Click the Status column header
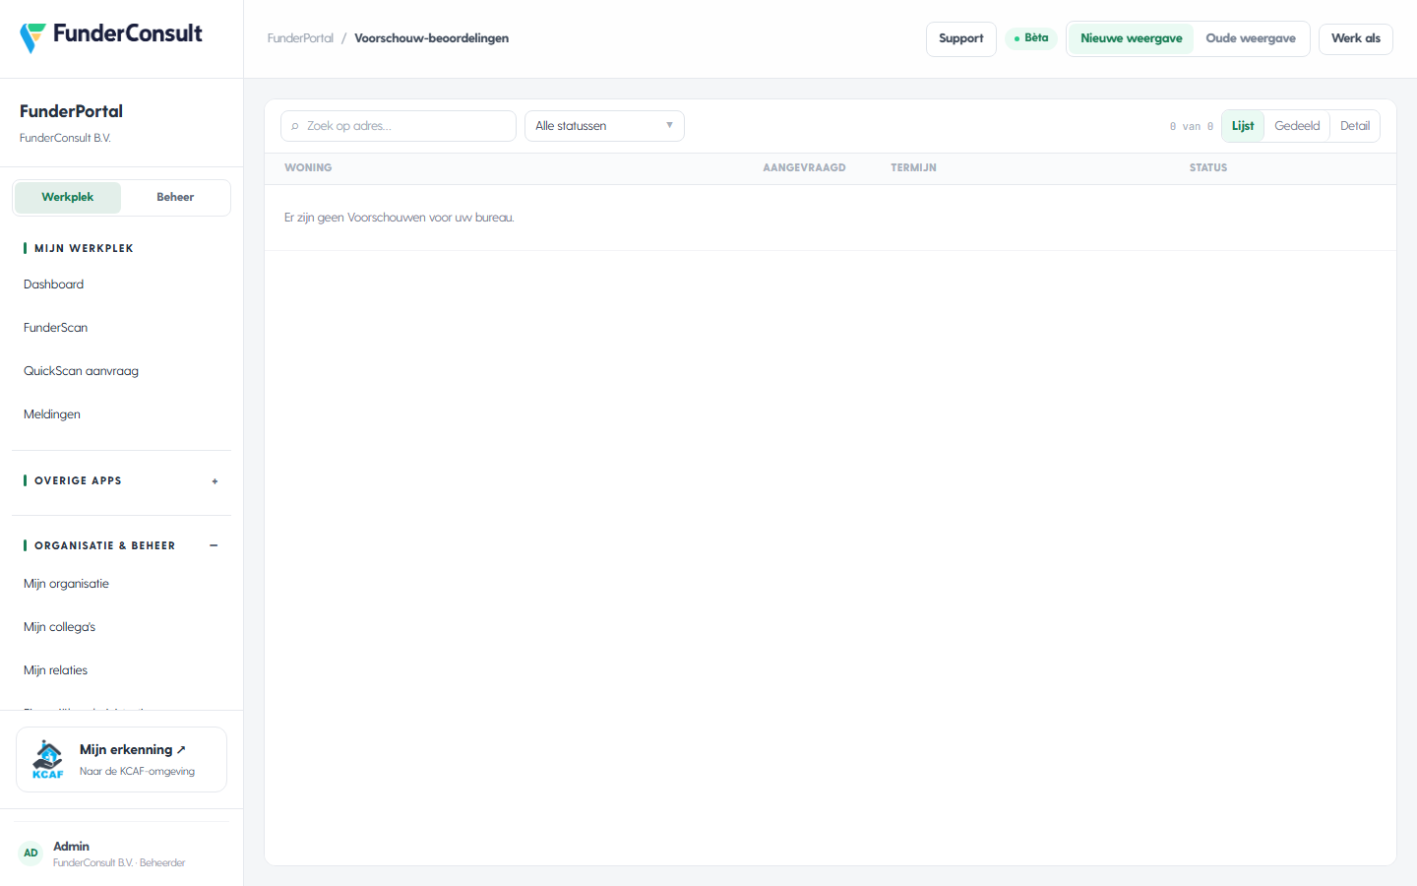 (1208, 168)
